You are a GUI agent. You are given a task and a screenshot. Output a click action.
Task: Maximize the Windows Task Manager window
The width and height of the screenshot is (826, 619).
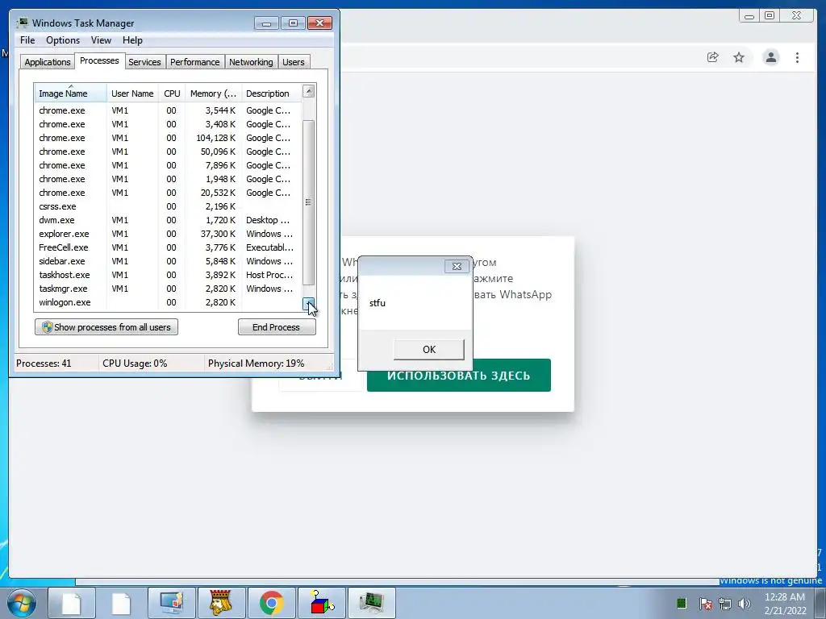(293, 23)
